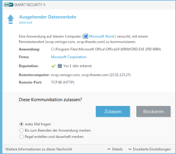The height and width of the screenshot is (154, 176).
Task: Click the 'Ausgehender Datenverkehr' heading
Action: tap(48, 17)
